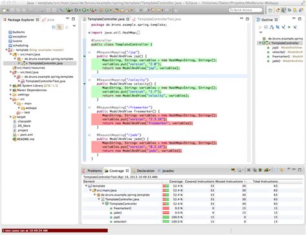The width and height of the screenshot is (306, 235).
Task: Toggle Link with Selection in Coverage view
Action: [x=281, y=170]
